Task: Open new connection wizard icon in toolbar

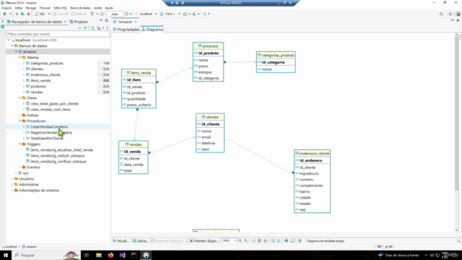Action: click(x=5, y=14)
